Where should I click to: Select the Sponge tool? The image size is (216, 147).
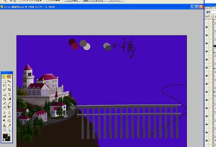pyautogui.click(x=5, y=116)
